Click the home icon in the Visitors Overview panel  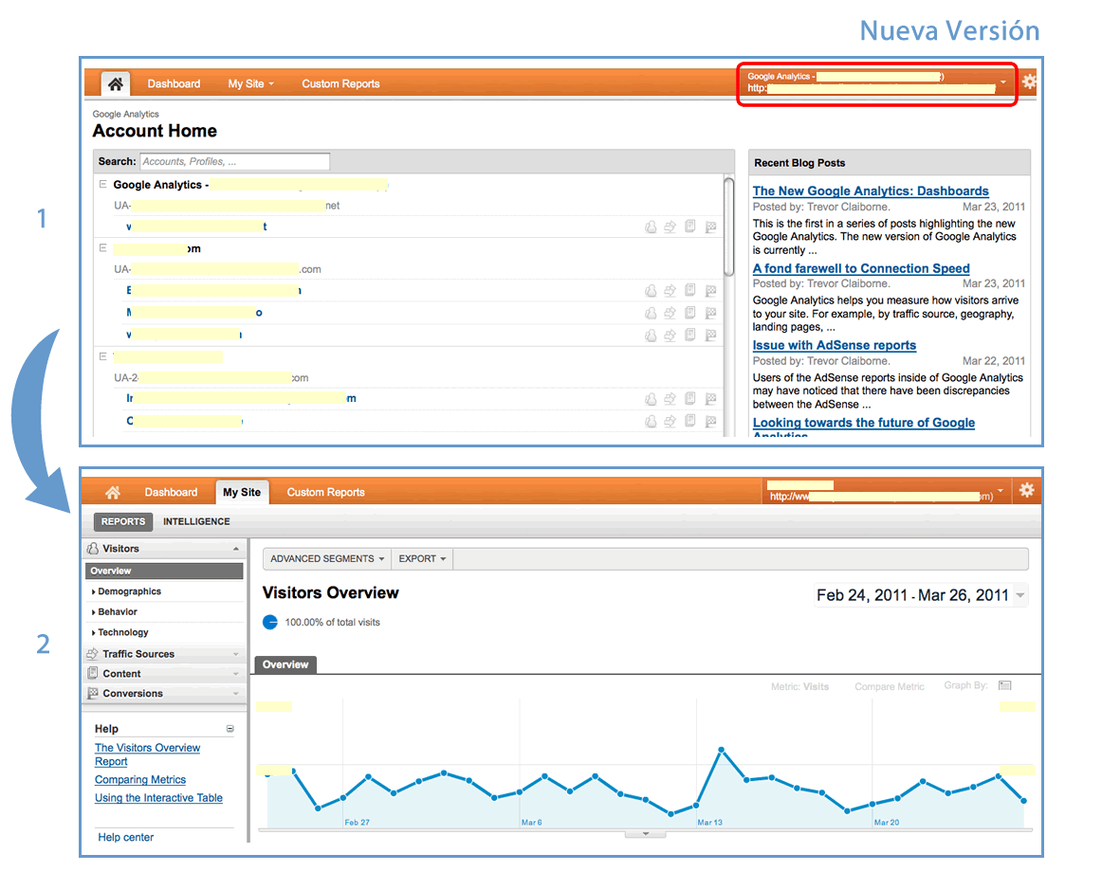(x=113, y=493)
